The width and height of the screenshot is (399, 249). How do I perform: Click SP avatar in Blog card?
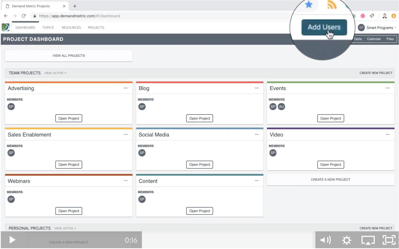[x=142, y=107]
